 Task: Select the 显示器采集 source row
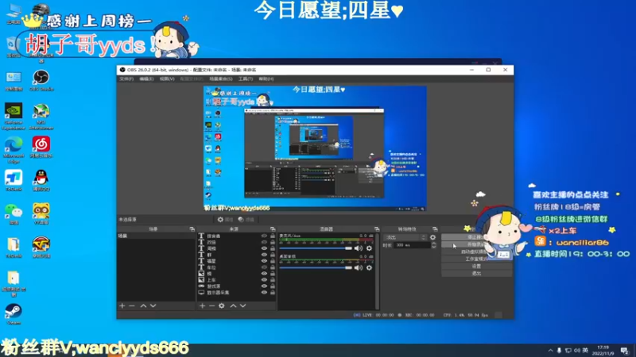[x=236, y=292]
